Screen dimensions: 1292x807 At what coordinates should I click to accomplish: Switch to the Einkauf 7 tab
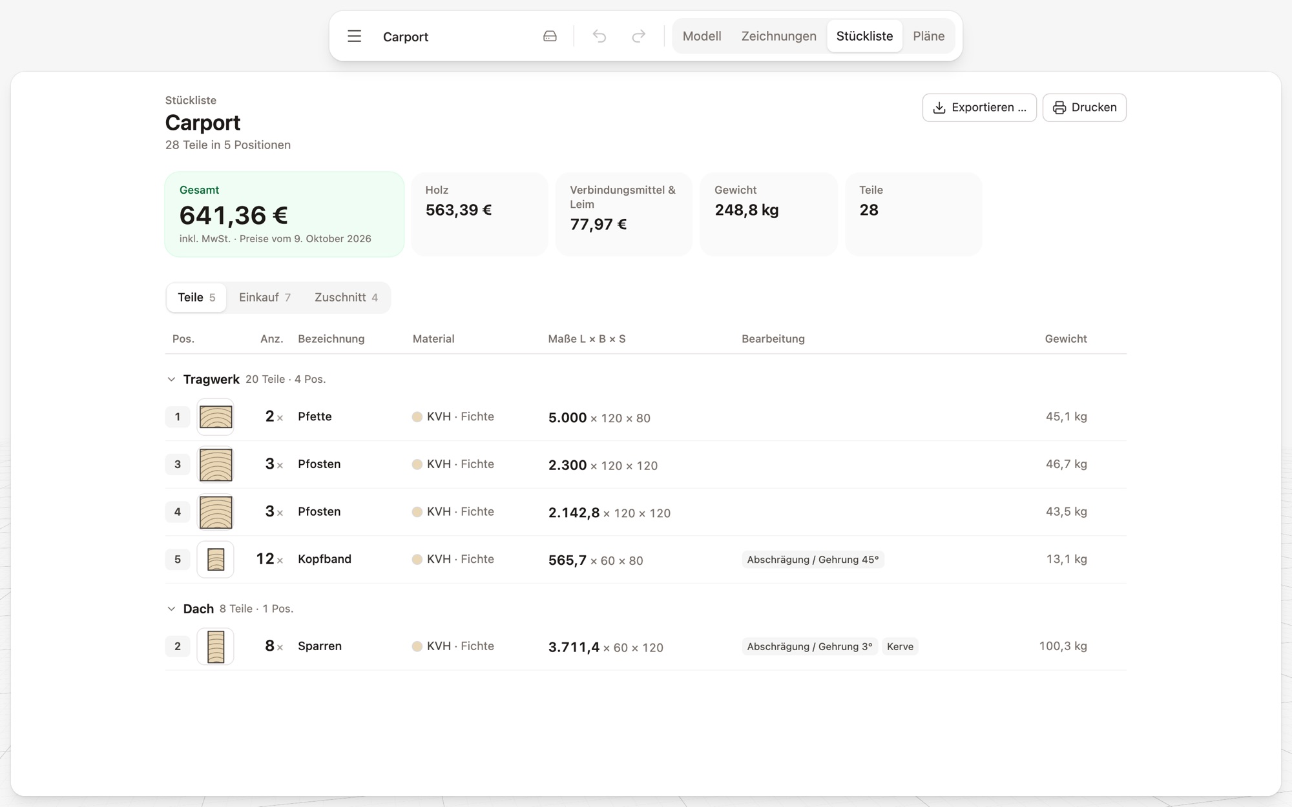(265, 298)
